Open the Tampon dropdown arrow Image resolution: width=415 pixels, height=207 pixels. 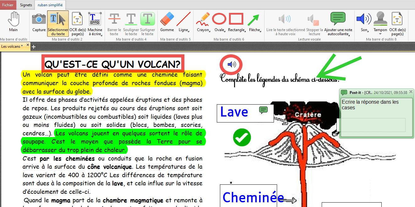click(x=380, y=34)
